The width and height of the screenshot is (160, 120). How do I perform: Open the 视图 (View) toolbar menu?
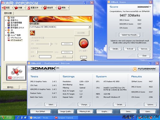click(x=6, y=8)
